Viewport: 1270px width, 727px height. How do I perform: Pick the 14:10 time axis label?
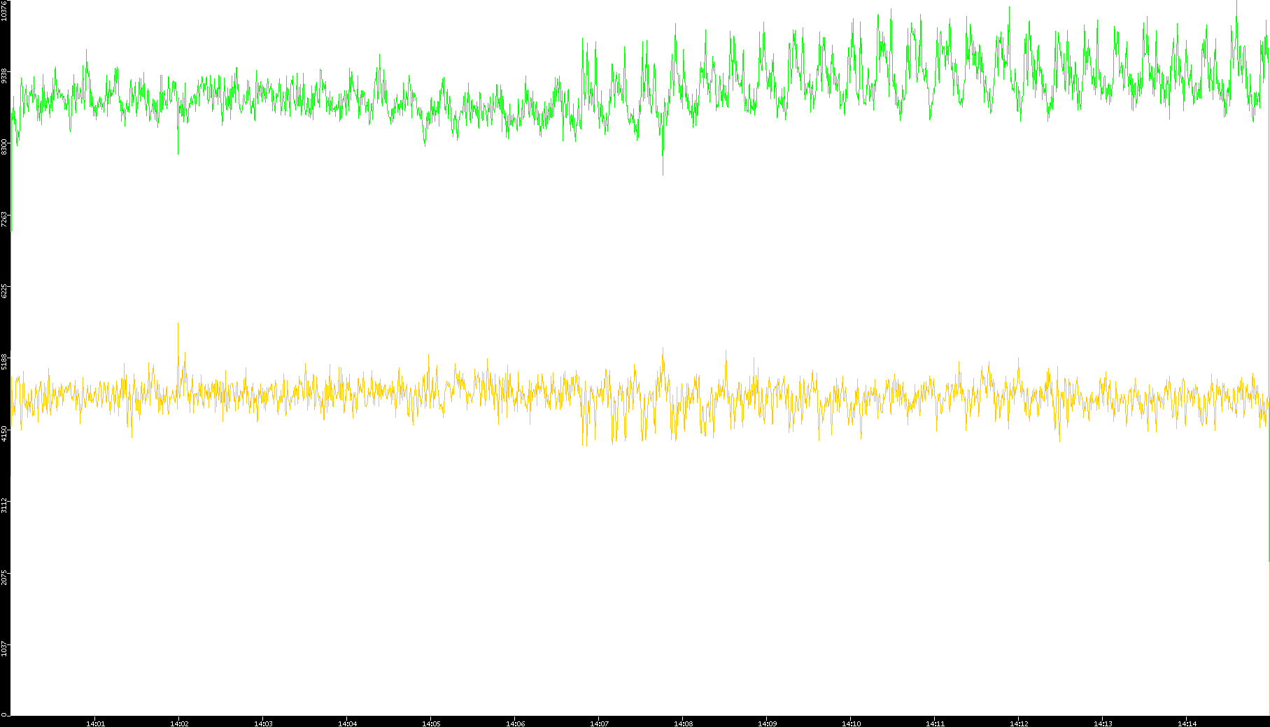pos(851,724)
